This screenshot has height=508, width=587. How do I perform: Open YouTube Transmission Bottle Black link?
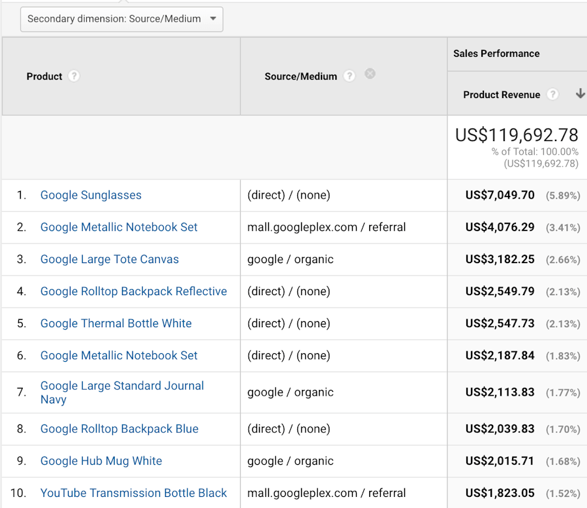[134, 493]
